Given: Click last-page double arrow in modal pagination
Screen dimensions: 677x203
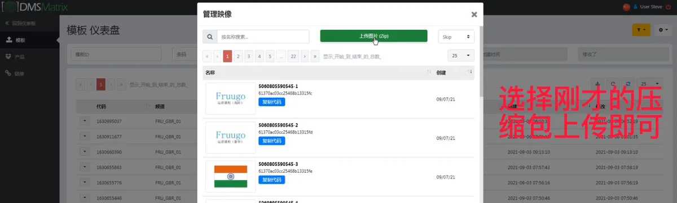Looking at the screenshot, I should pos(315,56).
